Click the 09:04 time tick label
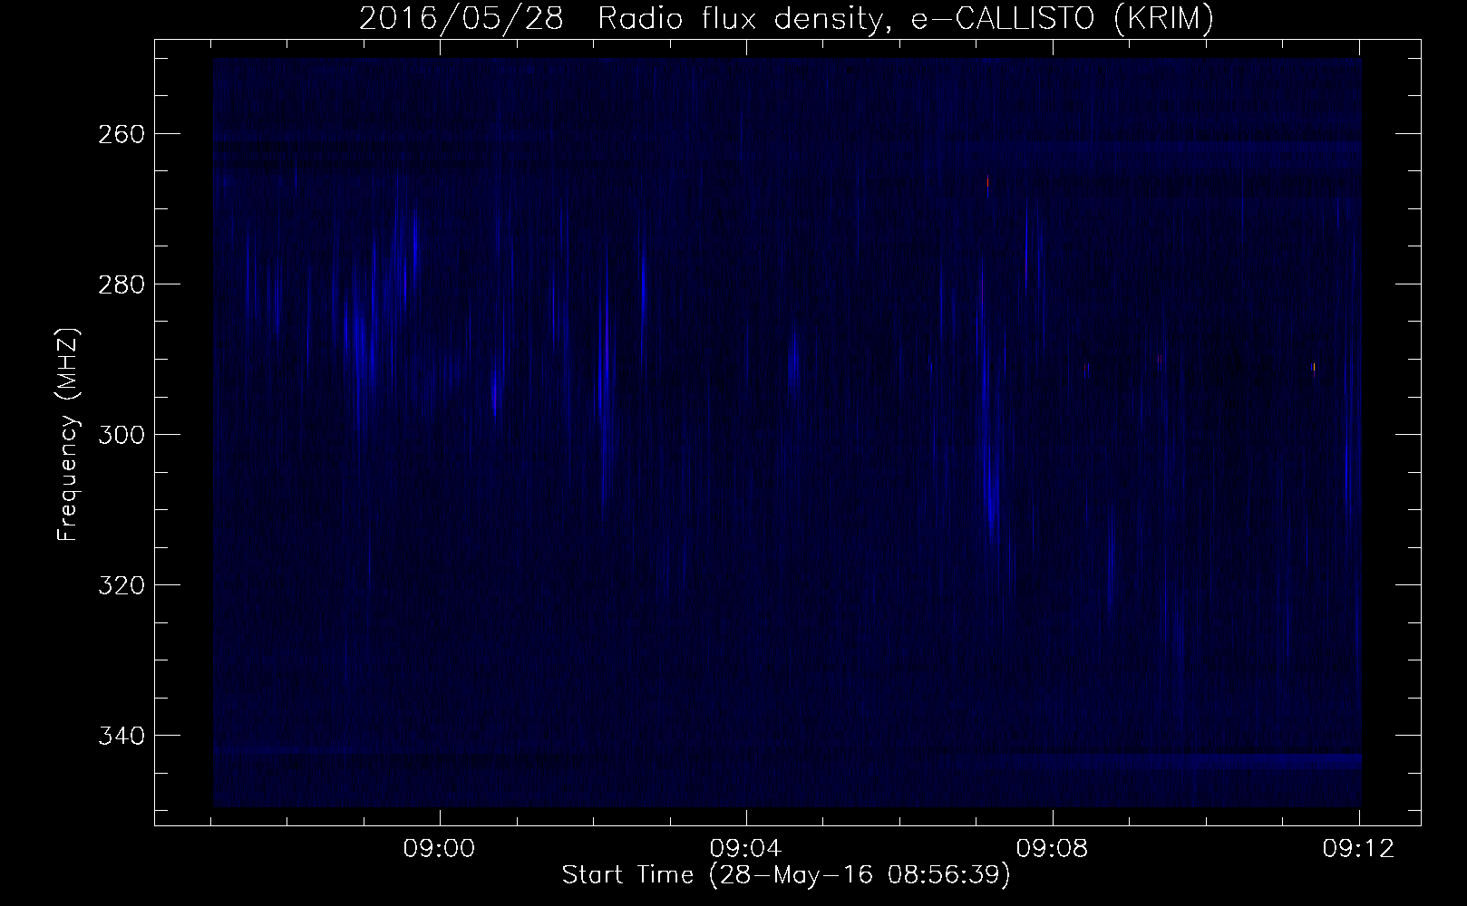This screenshot has width=1467, height=906. click(x=746, y=849)
